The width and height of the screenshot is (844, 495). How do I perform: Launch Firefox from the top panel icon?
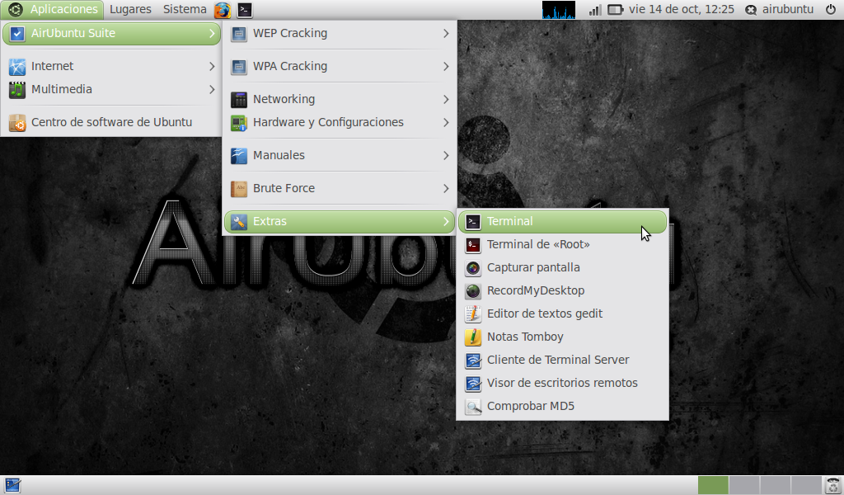point(223,10)
